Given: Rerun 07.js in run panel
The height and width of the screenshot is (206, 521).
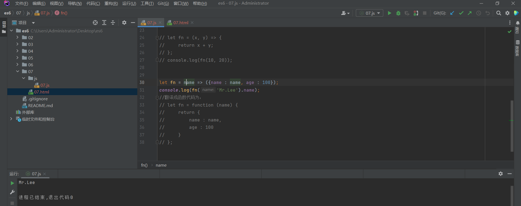Looking at the screenshot, I should point(12,183).
